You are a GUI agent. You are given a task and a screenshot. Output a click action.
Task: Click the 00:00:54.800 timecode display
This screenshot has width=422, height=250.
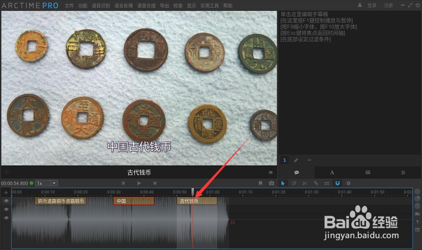click(x=15, y=183)
